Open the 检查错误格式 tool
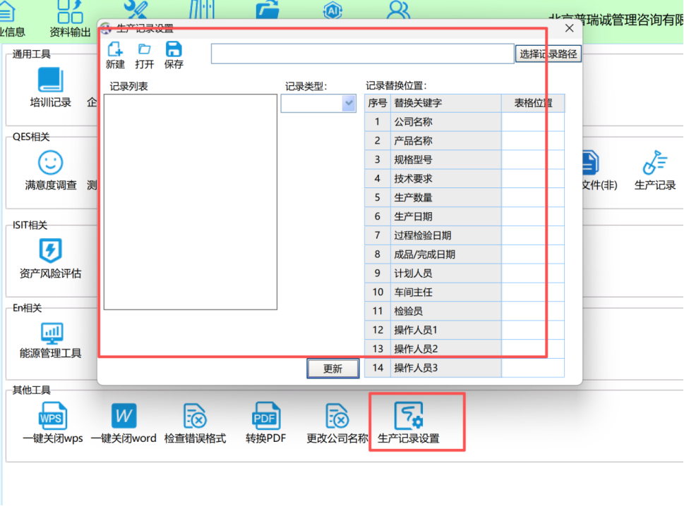684x506 pixels. click(195, 416)
